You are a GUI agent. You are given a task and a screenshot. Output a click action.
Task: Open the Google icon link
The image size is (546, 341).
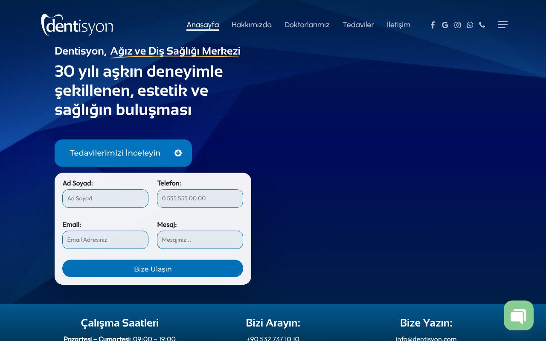point(445,25)
